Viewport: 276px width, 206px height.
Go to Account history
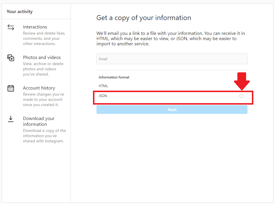[39, 88]
